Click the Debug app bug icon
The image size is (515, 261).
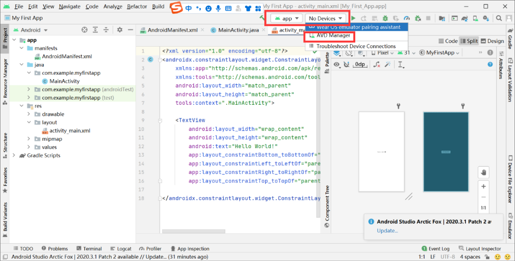click(385, 19)
